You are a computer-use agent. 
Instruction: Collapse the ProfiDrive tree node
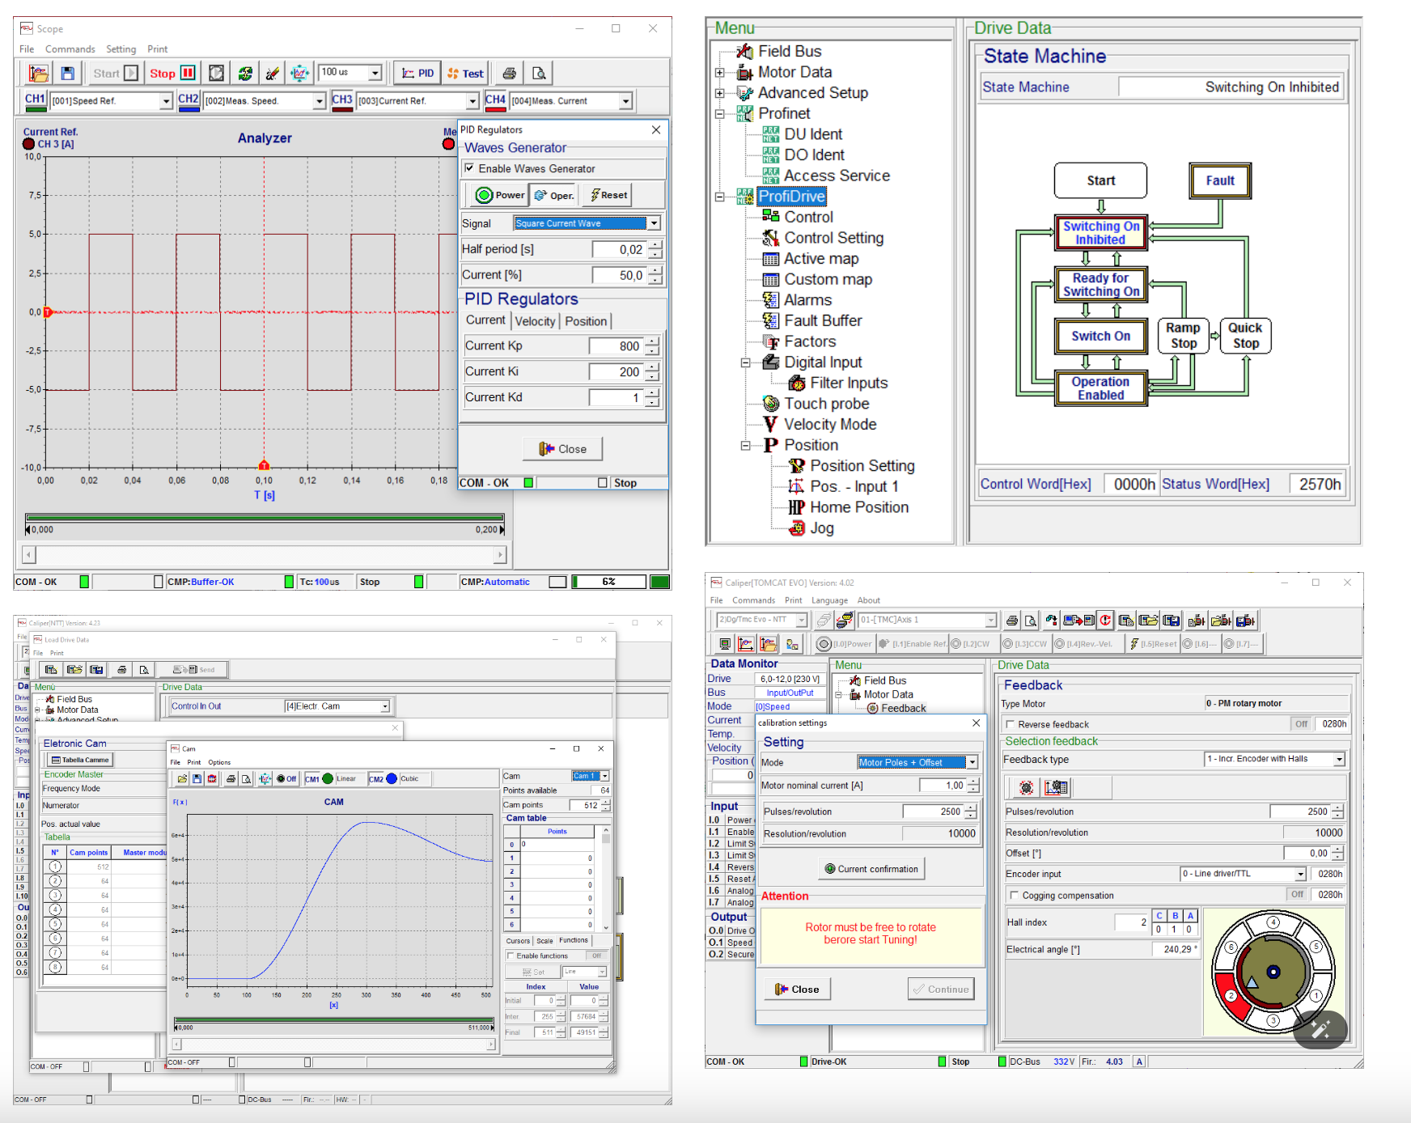719,197
